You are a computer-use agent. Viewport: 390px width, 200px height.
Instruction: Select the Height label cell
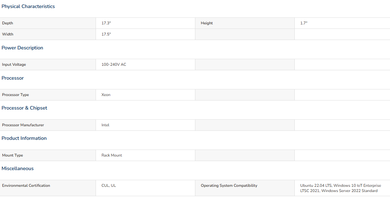245,23
